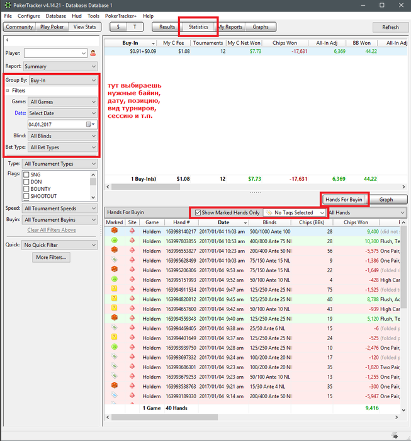The width and height of the screenshot is (411, 441).
Task: Switch to the Statistics tab
Action: point(198,27)
